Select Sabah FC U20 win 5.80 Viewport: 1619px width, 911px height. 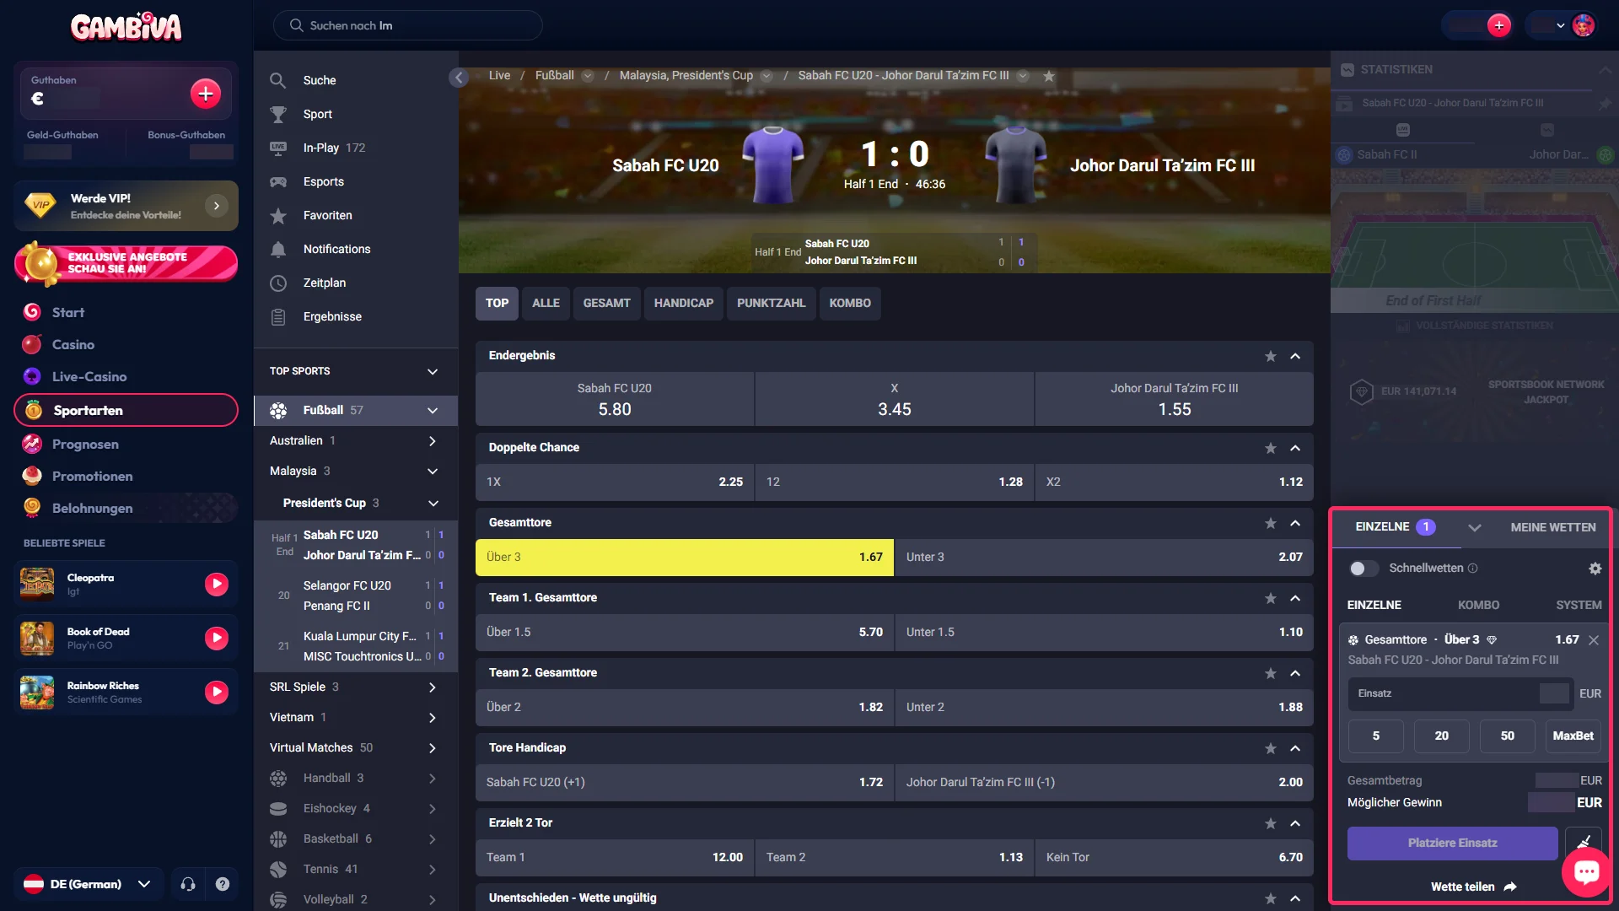(x=615, y=399)
